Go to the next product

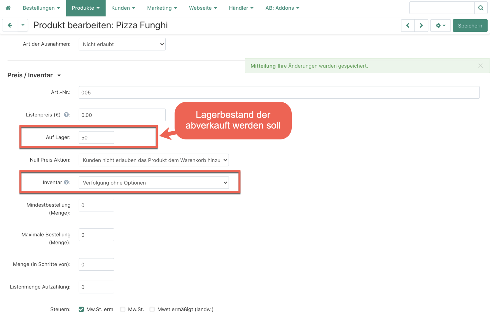[x=421, y=26]
